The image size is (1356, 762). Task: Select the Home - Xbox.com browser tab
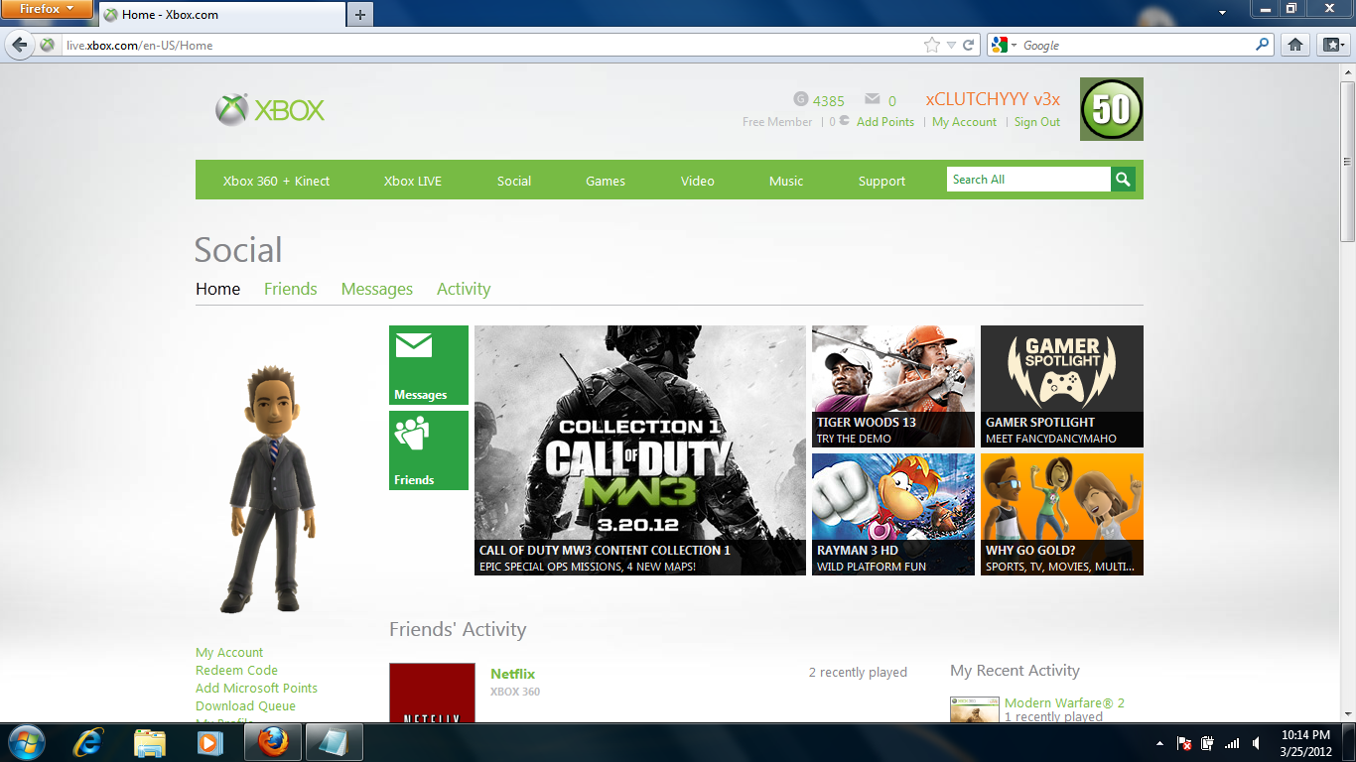[222, 15]
